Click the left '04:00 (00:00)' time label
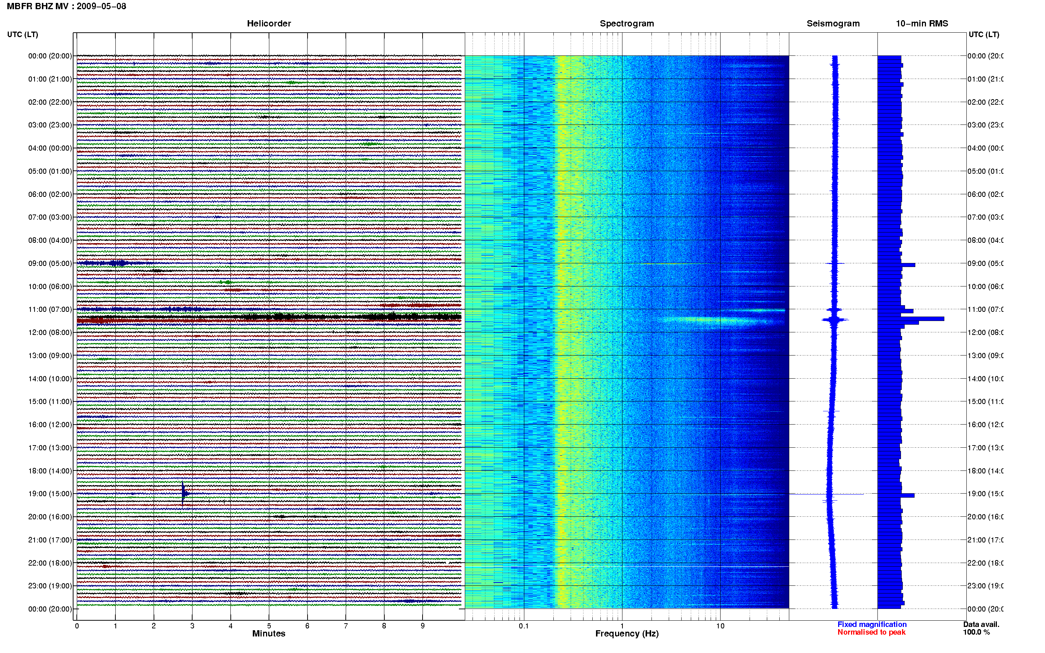The image size is (1045, 653). (x=50, y=148)
